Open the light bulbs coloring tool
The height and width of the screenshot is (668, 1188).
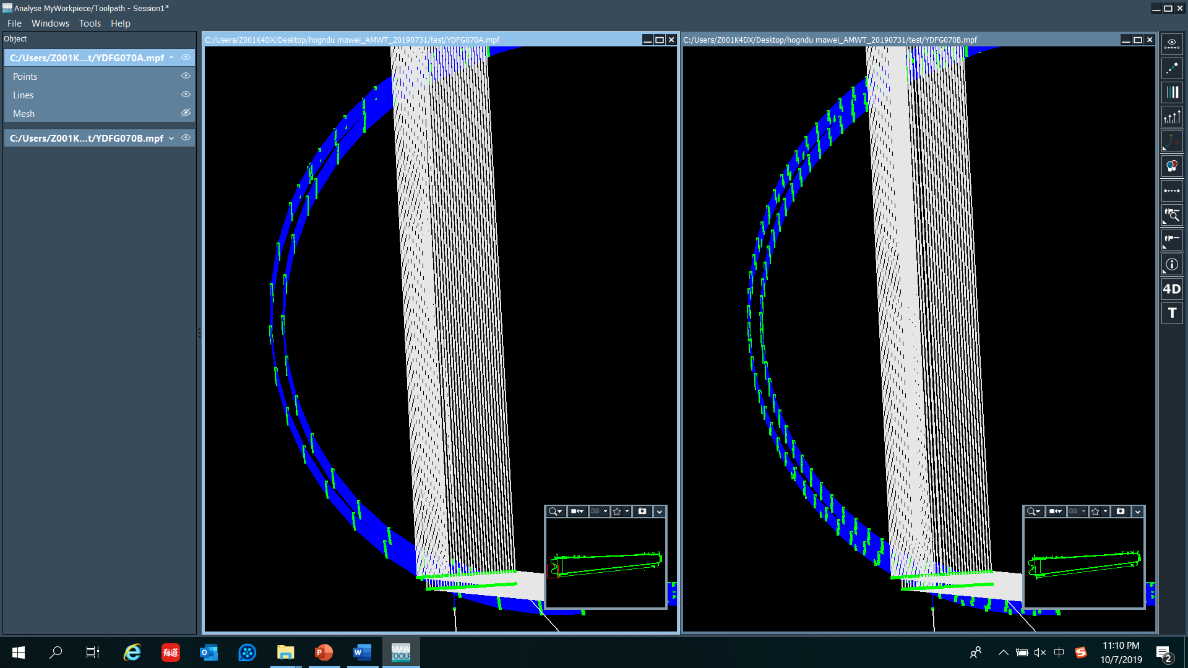pyautogui.click(x=1171, y=166)
